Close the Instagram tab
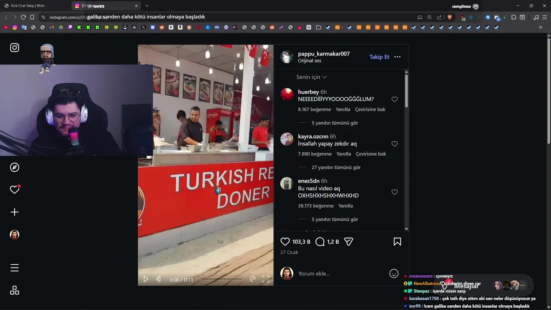 (x=136, y=6)
